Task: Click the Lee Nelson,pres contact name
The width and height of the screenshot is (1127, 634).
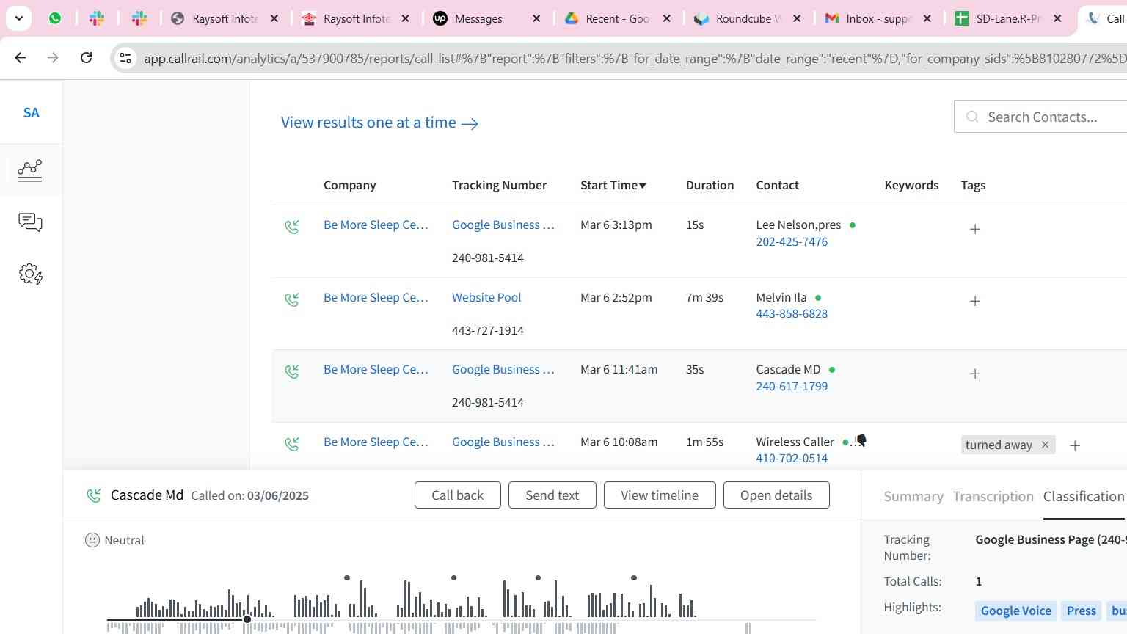Action: pos(798,225)
